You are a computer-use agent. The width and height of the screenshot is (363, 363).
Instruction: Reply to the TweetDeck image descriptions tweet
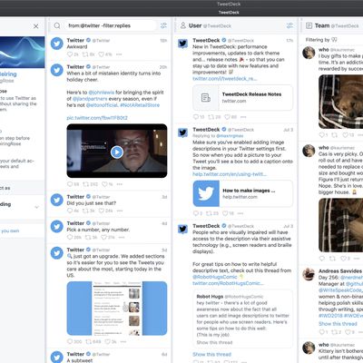[x=196, y=213]
